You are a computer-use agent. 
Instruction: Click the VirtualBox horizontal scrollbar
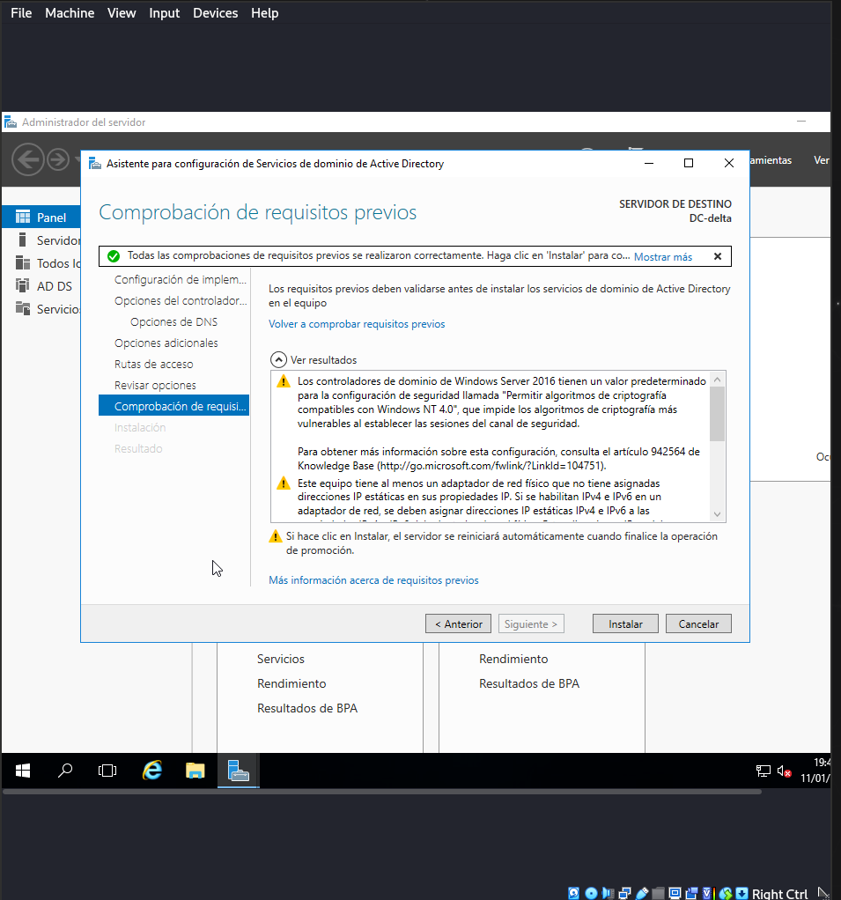381,792
